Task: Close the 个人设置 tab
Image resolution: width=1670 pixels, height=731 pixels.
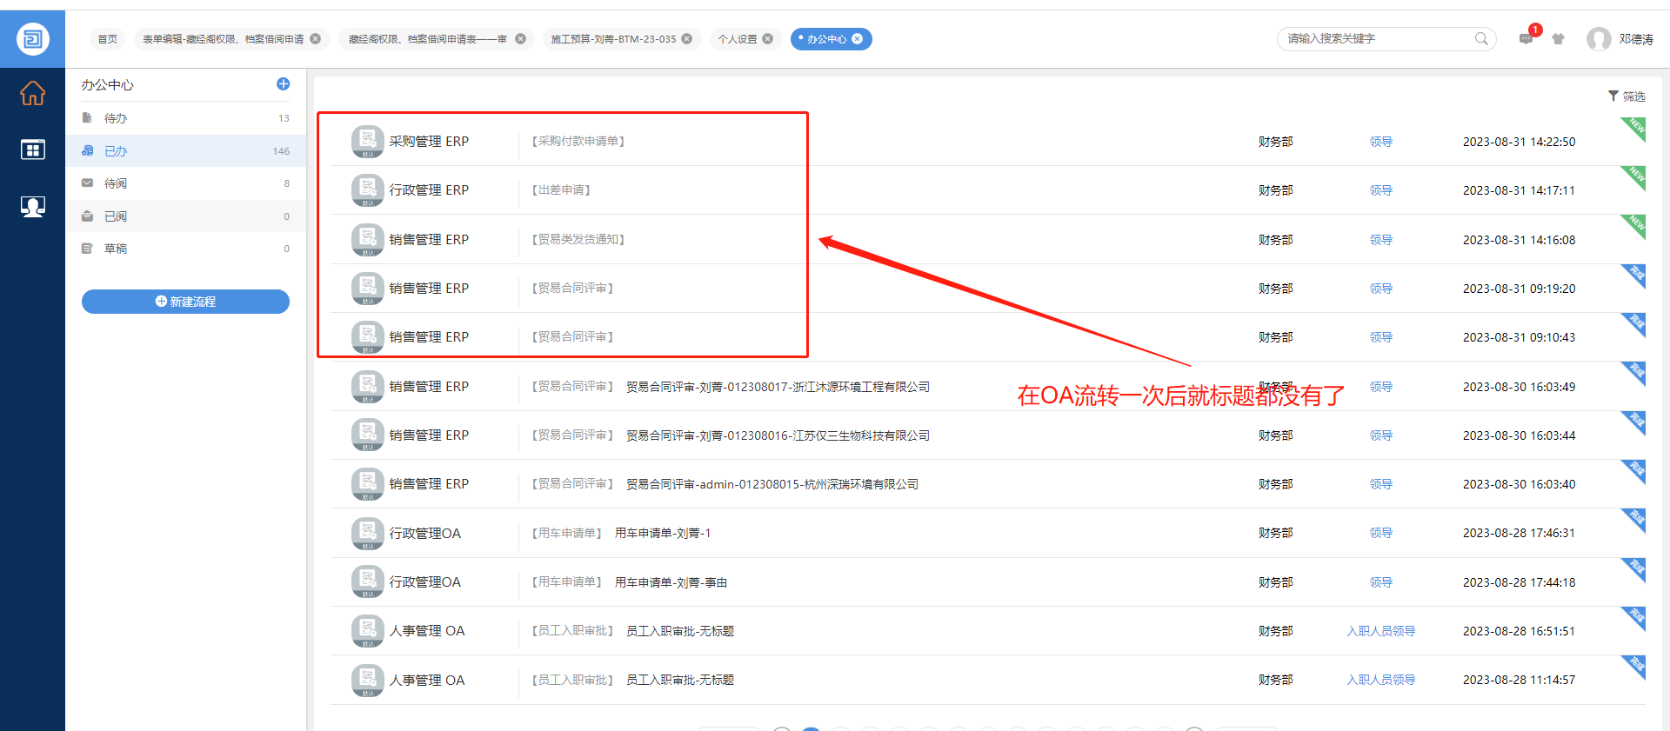Action: point(767,39)
